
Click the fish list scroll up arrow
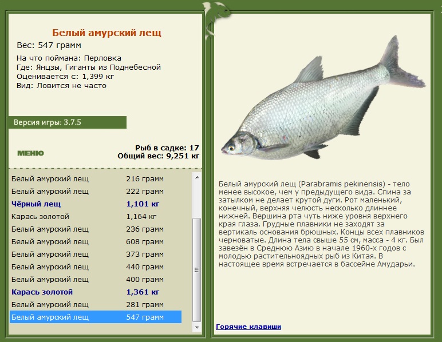197,177
